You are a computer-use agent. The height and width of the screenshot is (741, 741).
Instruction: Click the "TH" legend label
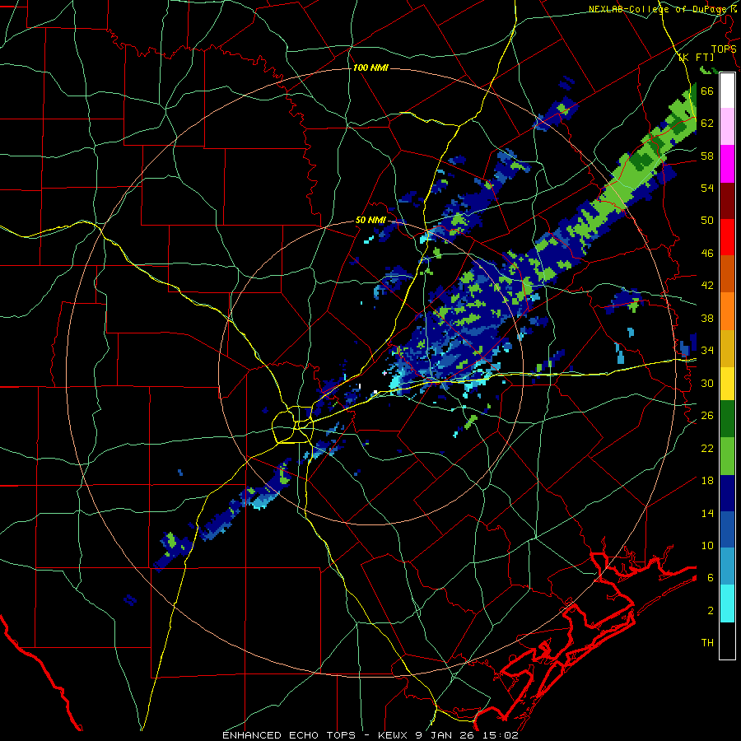707,643
